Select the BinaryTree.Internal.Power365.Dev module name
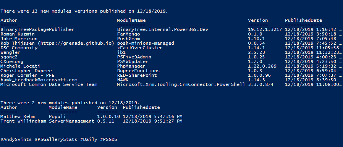This screenshot has height=147, width=343. pos(163,29)
